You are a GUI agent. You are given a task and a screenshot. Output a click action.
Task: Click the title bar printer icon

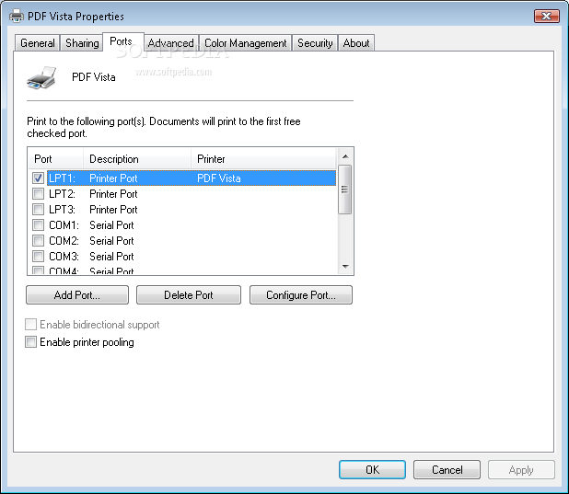pos(17,16)
